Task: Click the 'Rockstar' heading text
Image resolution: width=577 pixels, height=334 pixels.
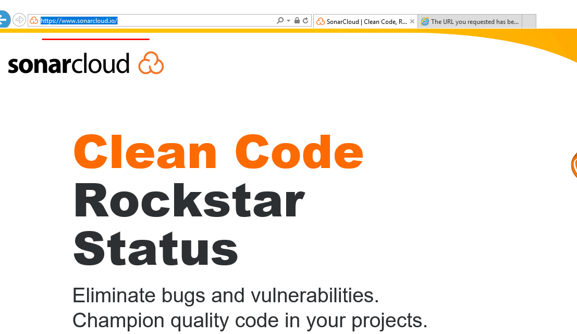Action: (189, 201)
